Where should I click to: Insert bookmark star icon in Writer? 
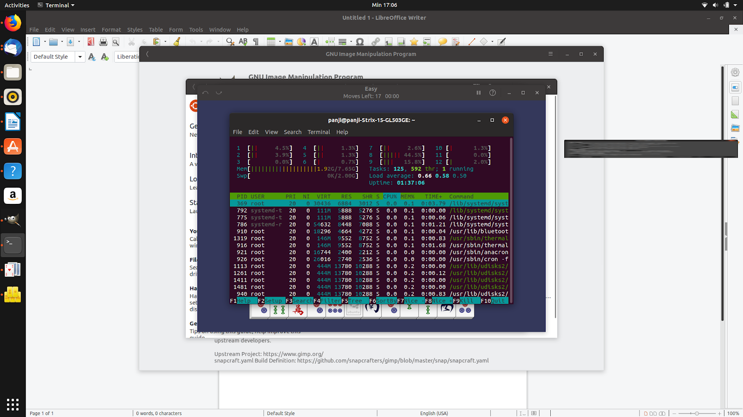click(x=414, y=42)
